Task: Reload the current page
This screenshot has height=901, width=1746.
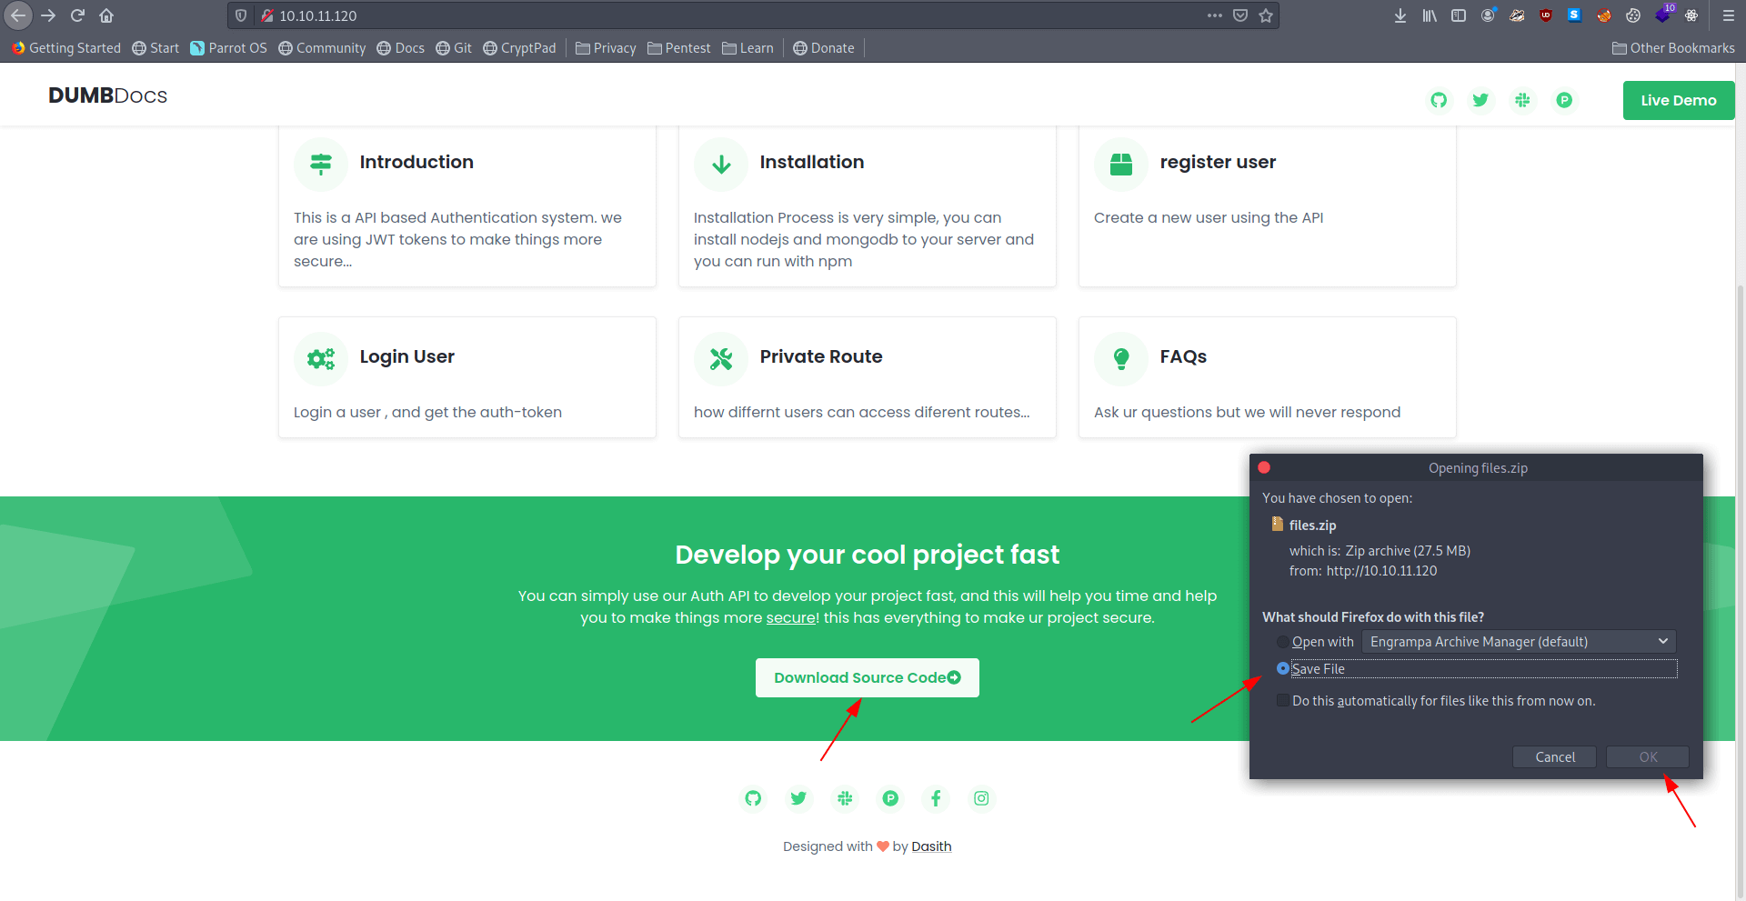Action: [77, 15]
